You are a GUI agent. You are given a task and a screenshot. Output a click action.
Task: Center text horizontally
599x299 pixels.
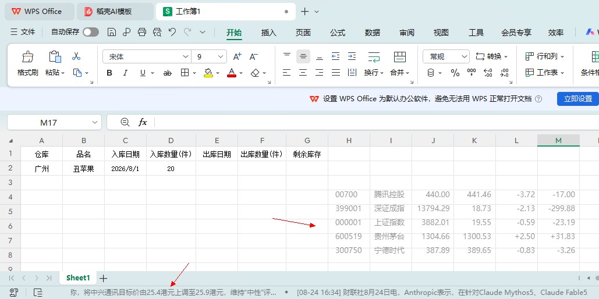303,73
